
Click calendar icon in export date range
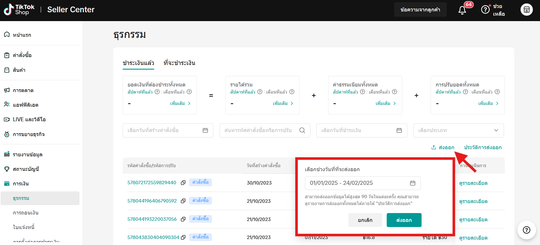[412, 183]
